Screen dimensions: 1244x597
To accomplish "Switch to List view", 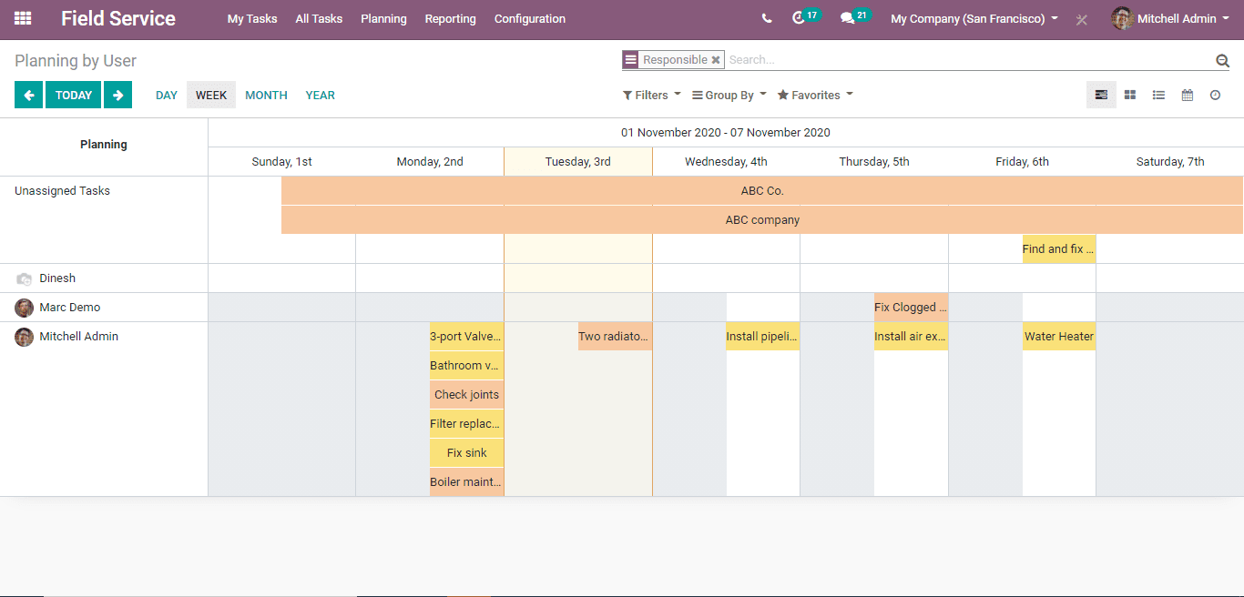I will point(1158,95).
